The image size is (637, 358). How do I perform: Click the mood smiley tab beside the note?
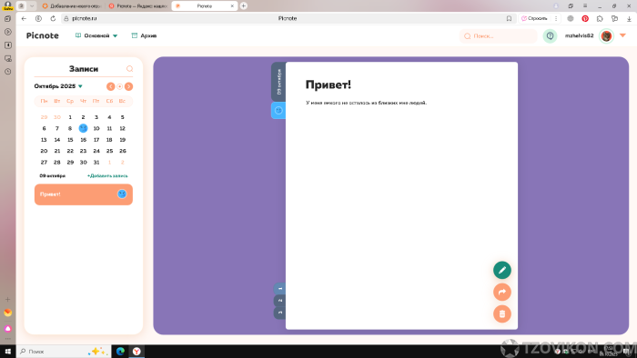pos(278,110)
